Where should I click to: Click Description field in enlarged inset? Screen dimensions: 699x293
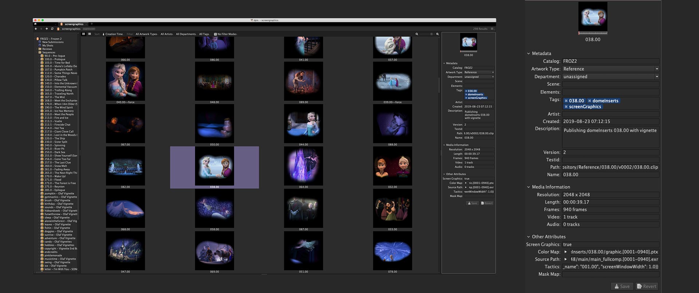pyautogui.click(x=611, y=137)
